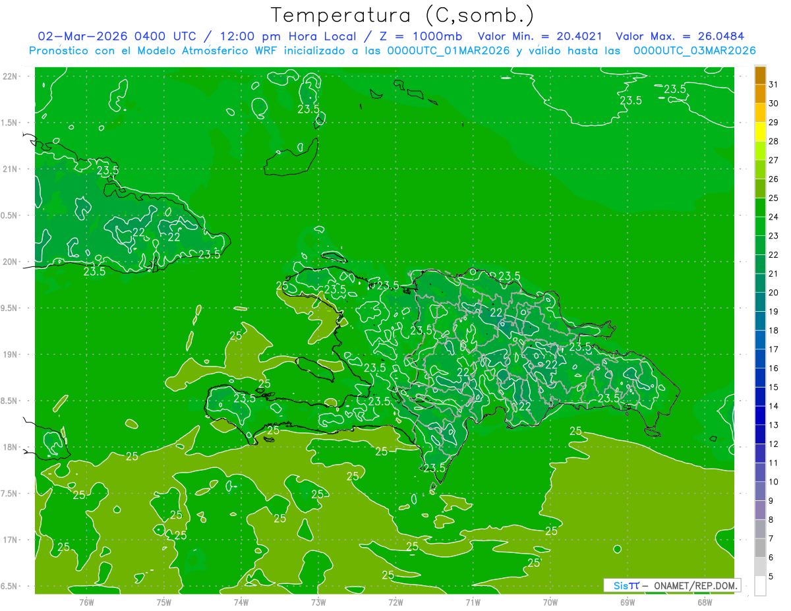Click the dark orange swatch atop the color scale
The image size is (791, 611).
point(760,75)
